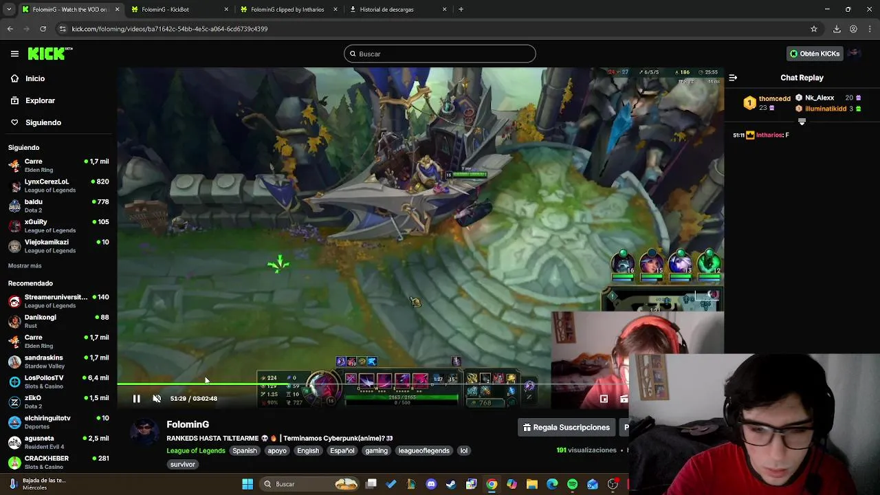The image size is (880, 495).
Task: Open zEkO Dota 2 channel
Action: click(x=58, y=402)
